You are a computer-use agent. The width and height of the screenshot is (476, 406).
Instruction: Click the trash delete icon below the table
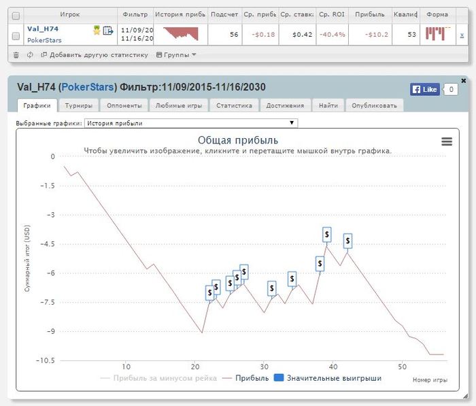point(16,55)
